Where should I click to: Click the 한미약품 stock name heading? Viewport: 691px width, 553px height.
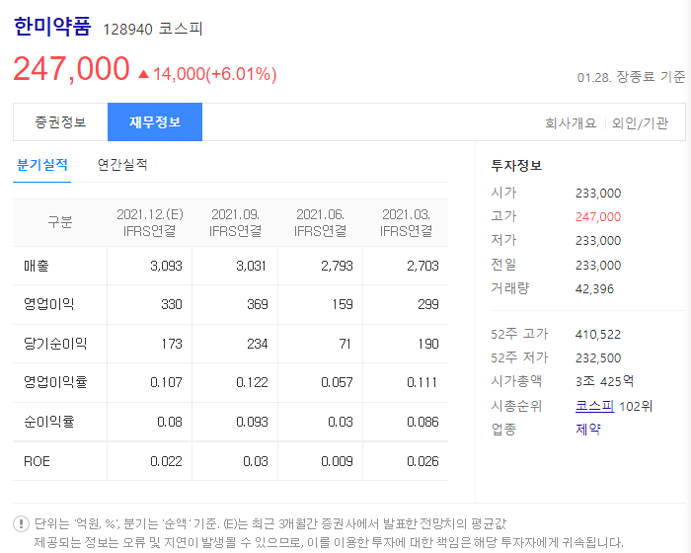point(52,27)
